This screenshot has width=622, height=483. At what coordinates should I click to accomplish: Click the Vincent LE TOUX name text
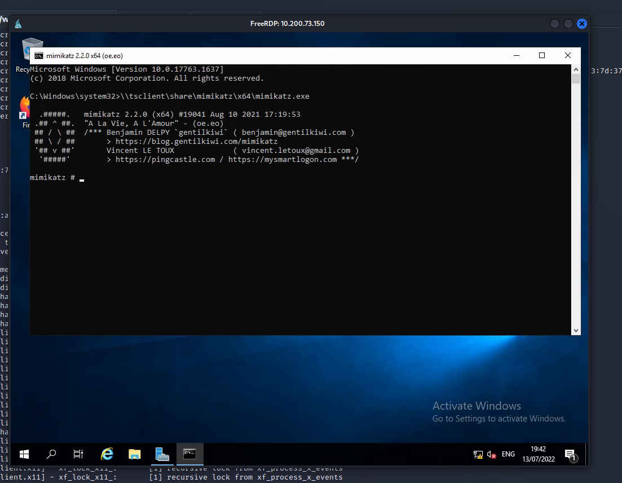click(x=140, y=151)
